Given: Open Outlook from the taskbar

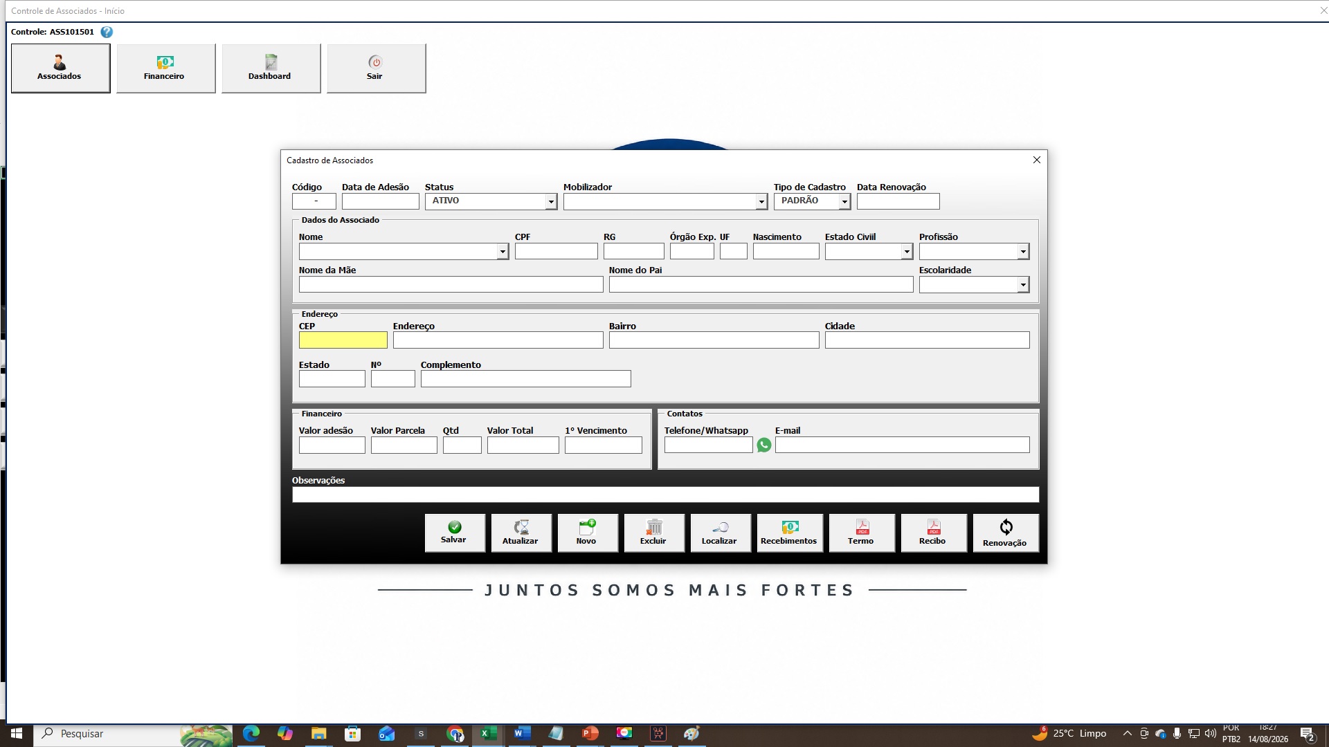Looking at the screenshot, I should 386,733.
